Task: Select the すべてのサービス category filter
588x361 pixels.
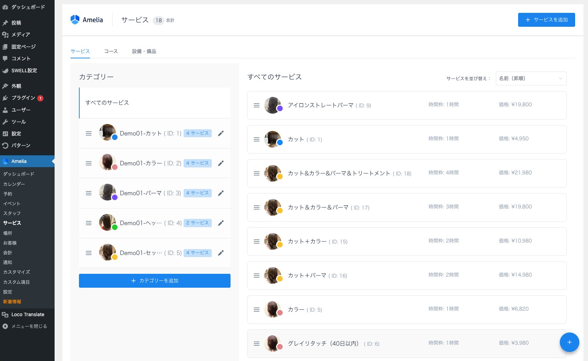Action: tap(107, 103)
